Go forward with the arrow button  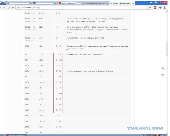[x=4, y=8]
